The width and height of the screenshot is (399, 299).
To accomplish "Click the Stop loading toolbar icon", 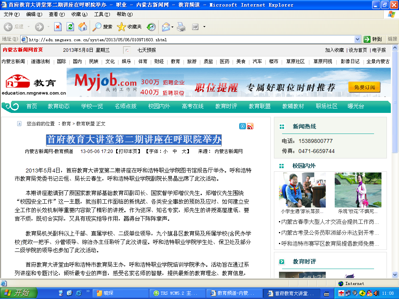I will click(x=58, y=27).
